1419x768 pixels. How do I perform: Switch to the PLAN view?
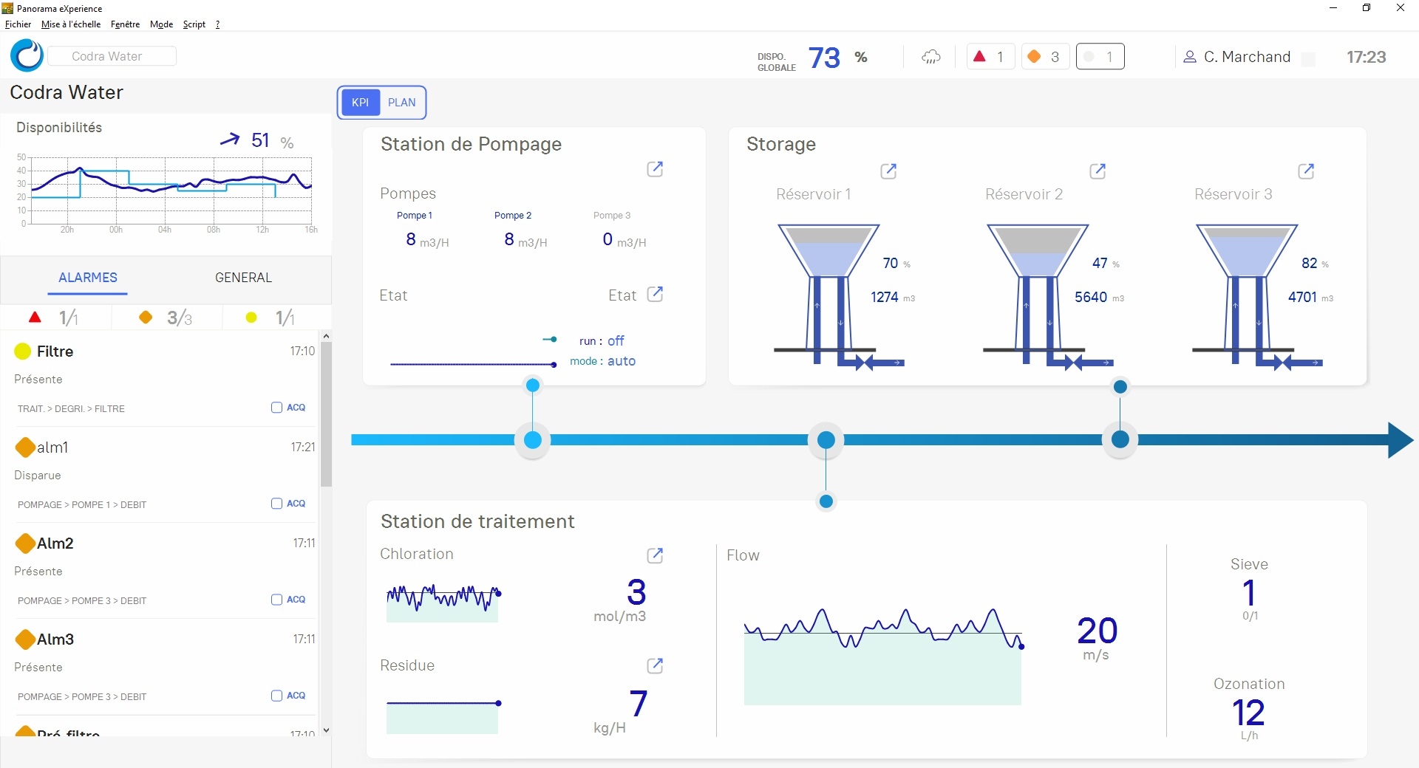(401, 103)
